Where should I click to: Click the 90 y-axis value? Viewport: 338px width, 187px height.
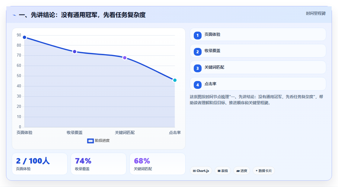[19, 35]
